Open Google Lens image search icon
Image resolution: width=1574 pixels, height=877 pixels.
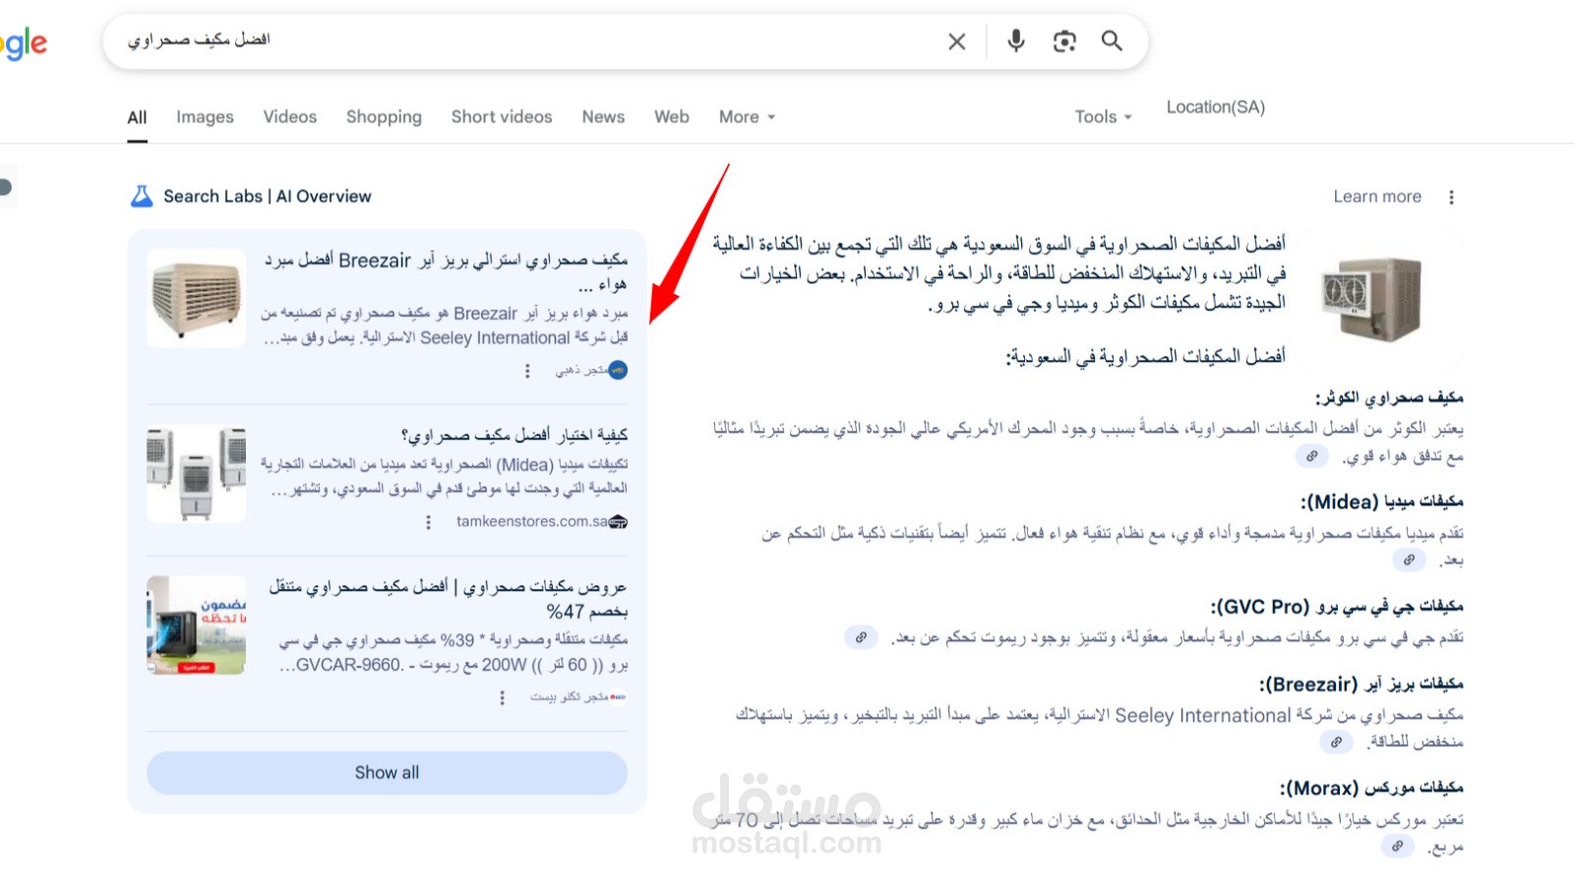point(1064,41)
